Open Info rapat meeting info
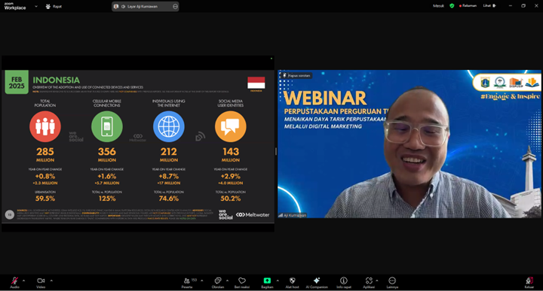This screenshot has height=291, width=543. 344,283
